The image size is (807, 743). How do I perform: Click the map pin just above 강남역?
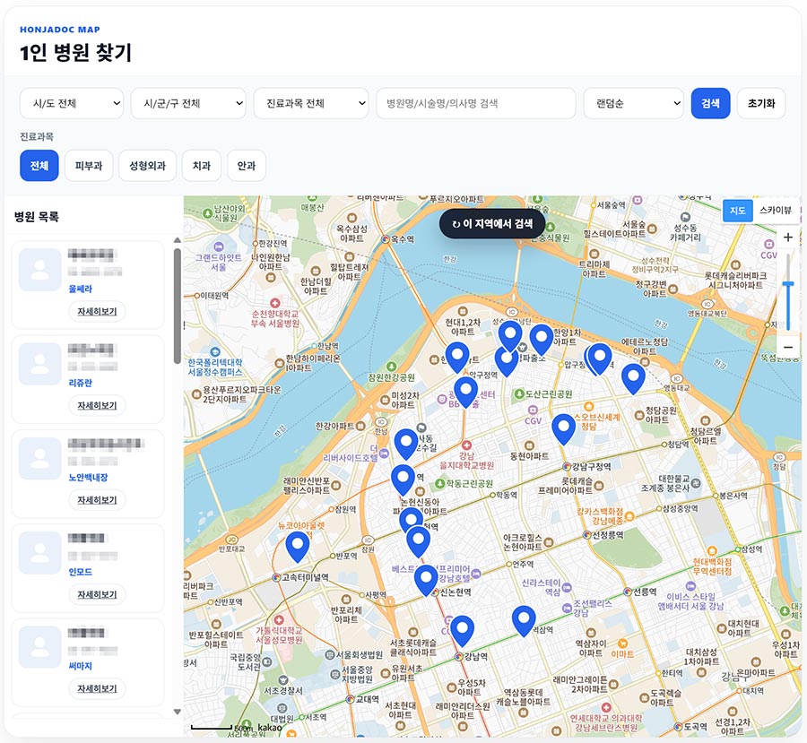pos(462,631)
